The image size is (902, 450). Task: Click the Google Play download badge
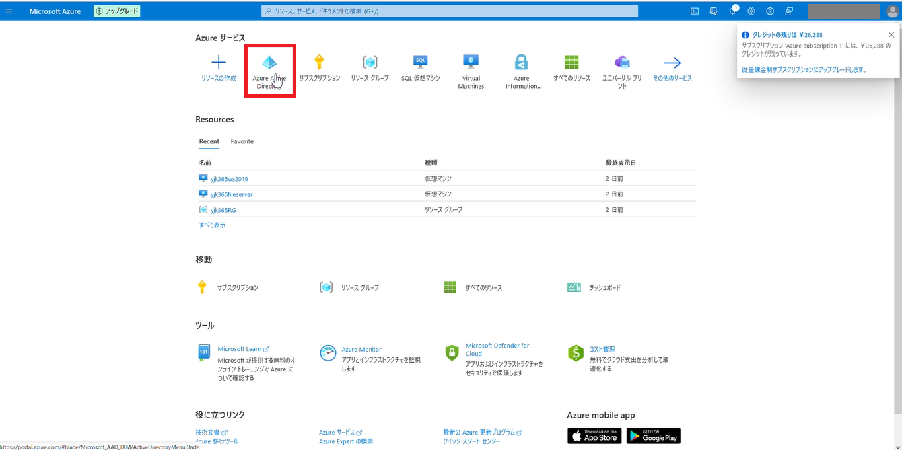coord(654,436)
